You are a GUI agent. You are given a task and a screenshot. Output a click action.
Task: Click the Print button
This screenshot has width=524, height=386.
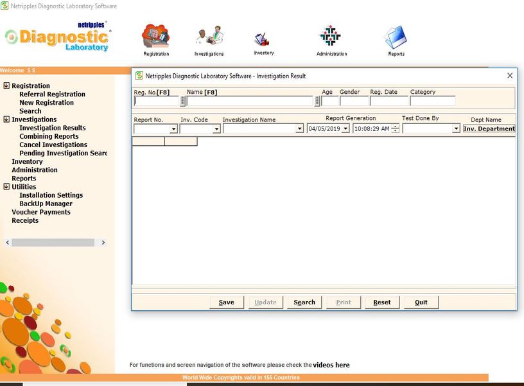pyautogui.click(x=344, y=302)
